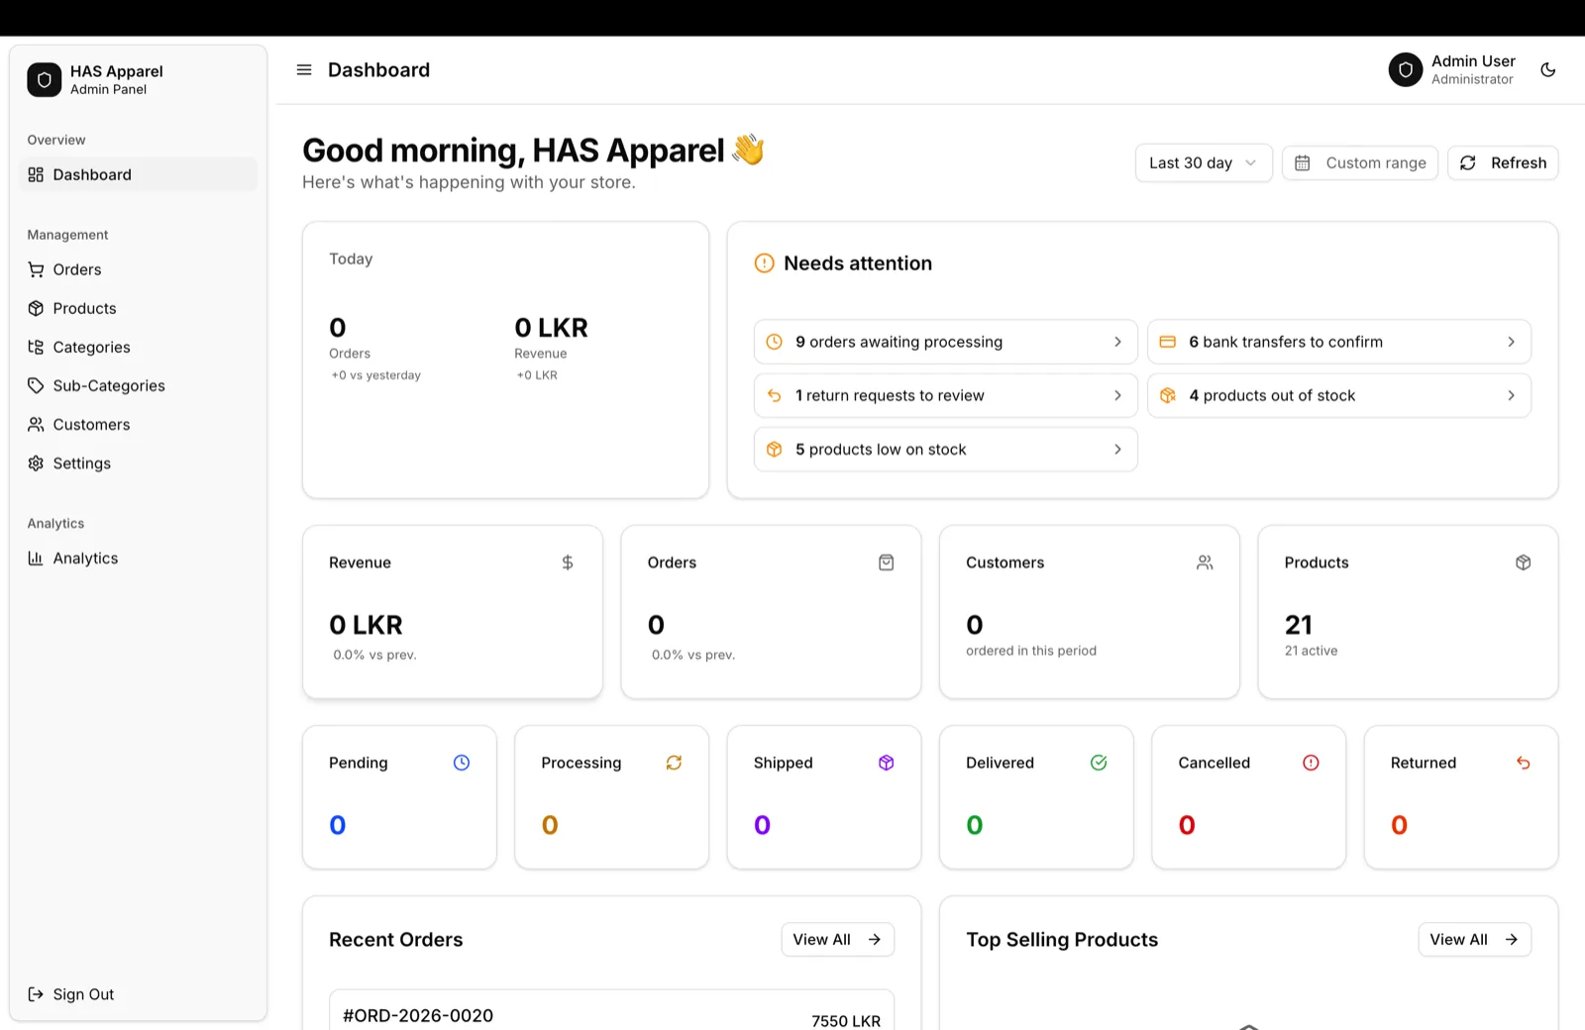Open Settings in the sidebar

[139, 463]
